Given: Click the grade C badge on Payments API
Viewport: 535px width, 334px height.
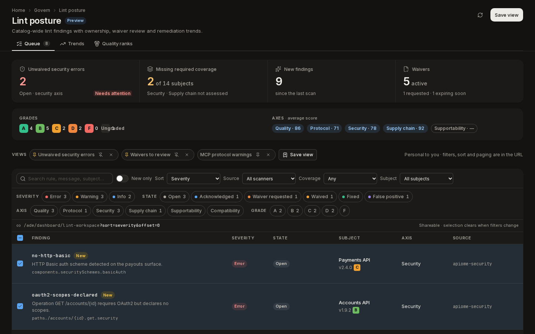Looking at the screenshot, I should coord(357,268).
